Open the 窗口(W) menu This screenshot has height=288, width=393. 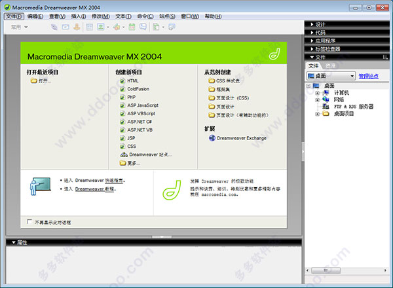(x=190, y=16)
